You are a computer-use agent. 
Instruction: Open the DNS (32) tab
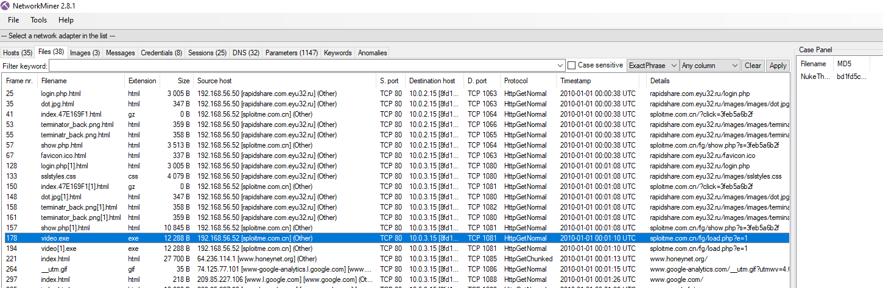click(246, 53)
